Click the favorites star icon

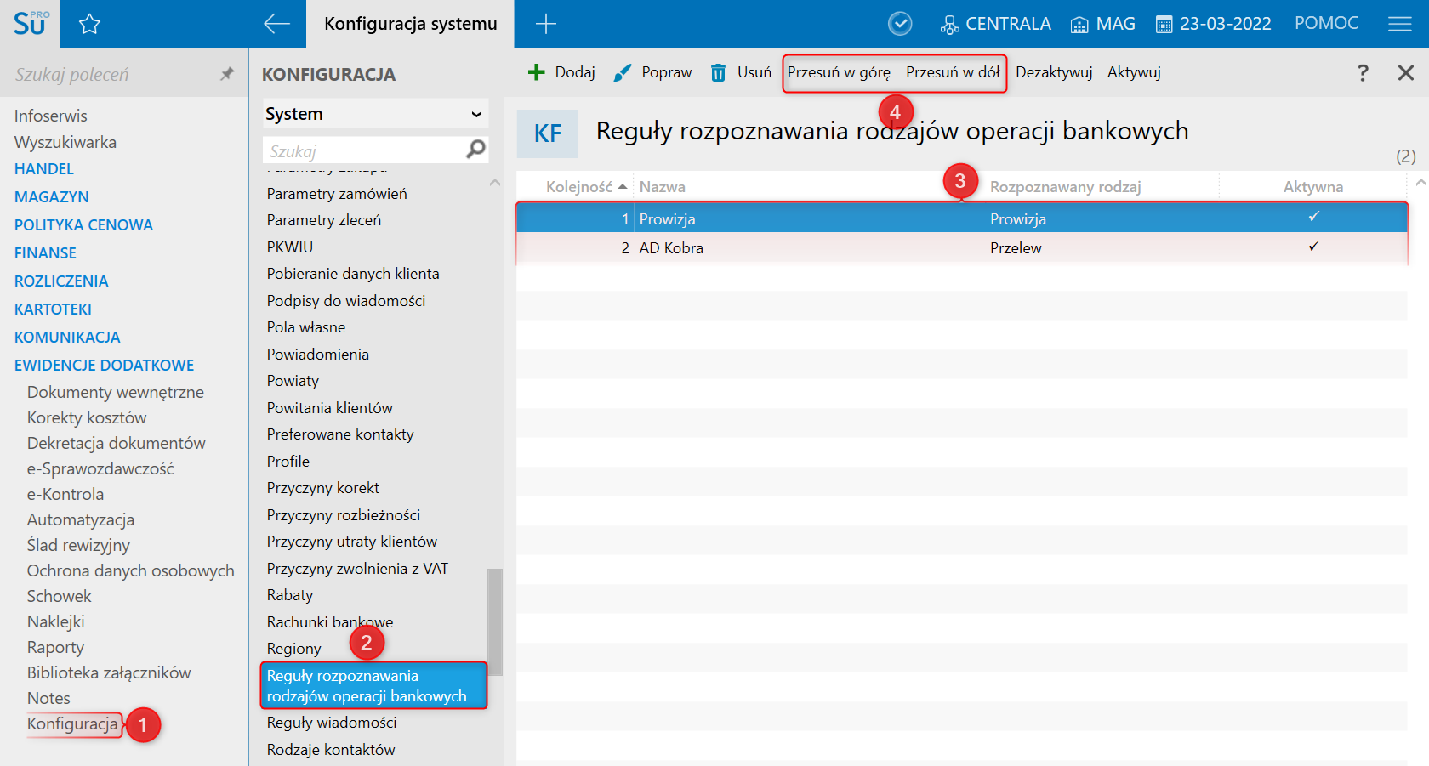click(89, 24)
